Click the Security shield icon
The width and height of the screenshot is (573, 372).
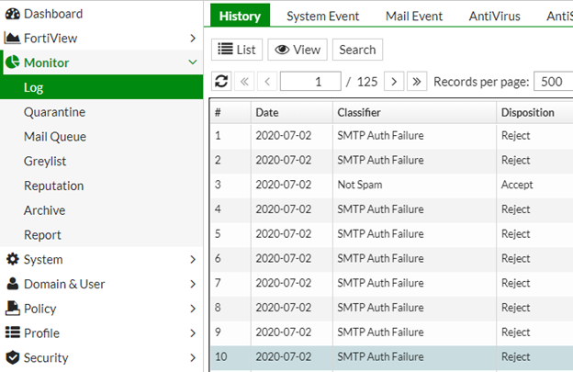(13, 358)
